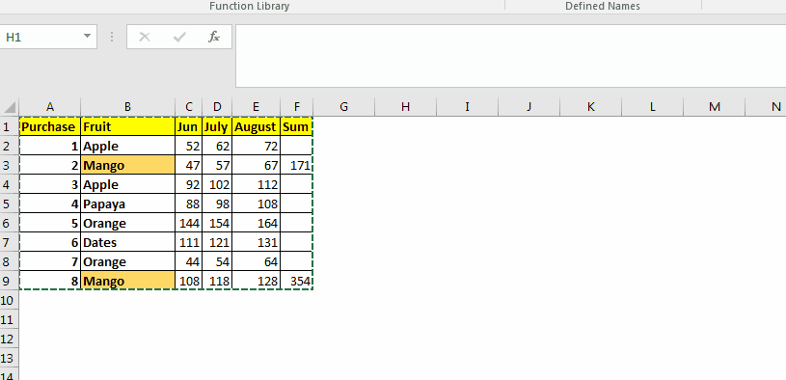Viewport: 786px width, 380px height.
Task: Click the Dates cell
Action: [128, 243]
